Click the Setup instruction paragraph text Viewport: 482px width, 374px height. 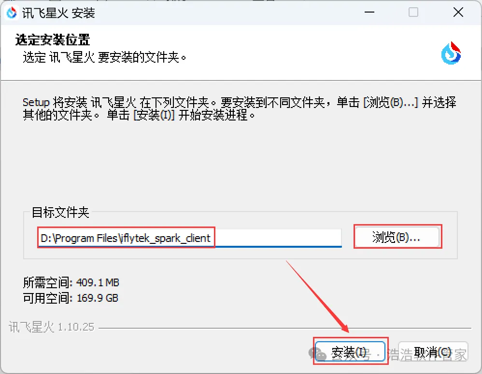[x=240, y=108]
